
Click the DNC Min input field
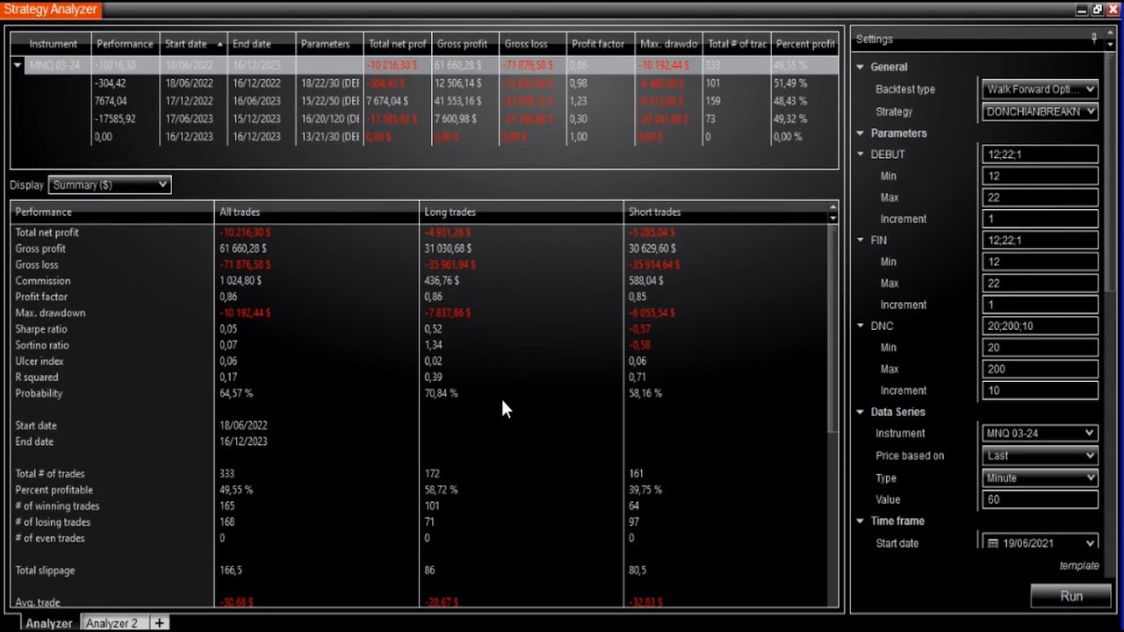point(1040,348)
